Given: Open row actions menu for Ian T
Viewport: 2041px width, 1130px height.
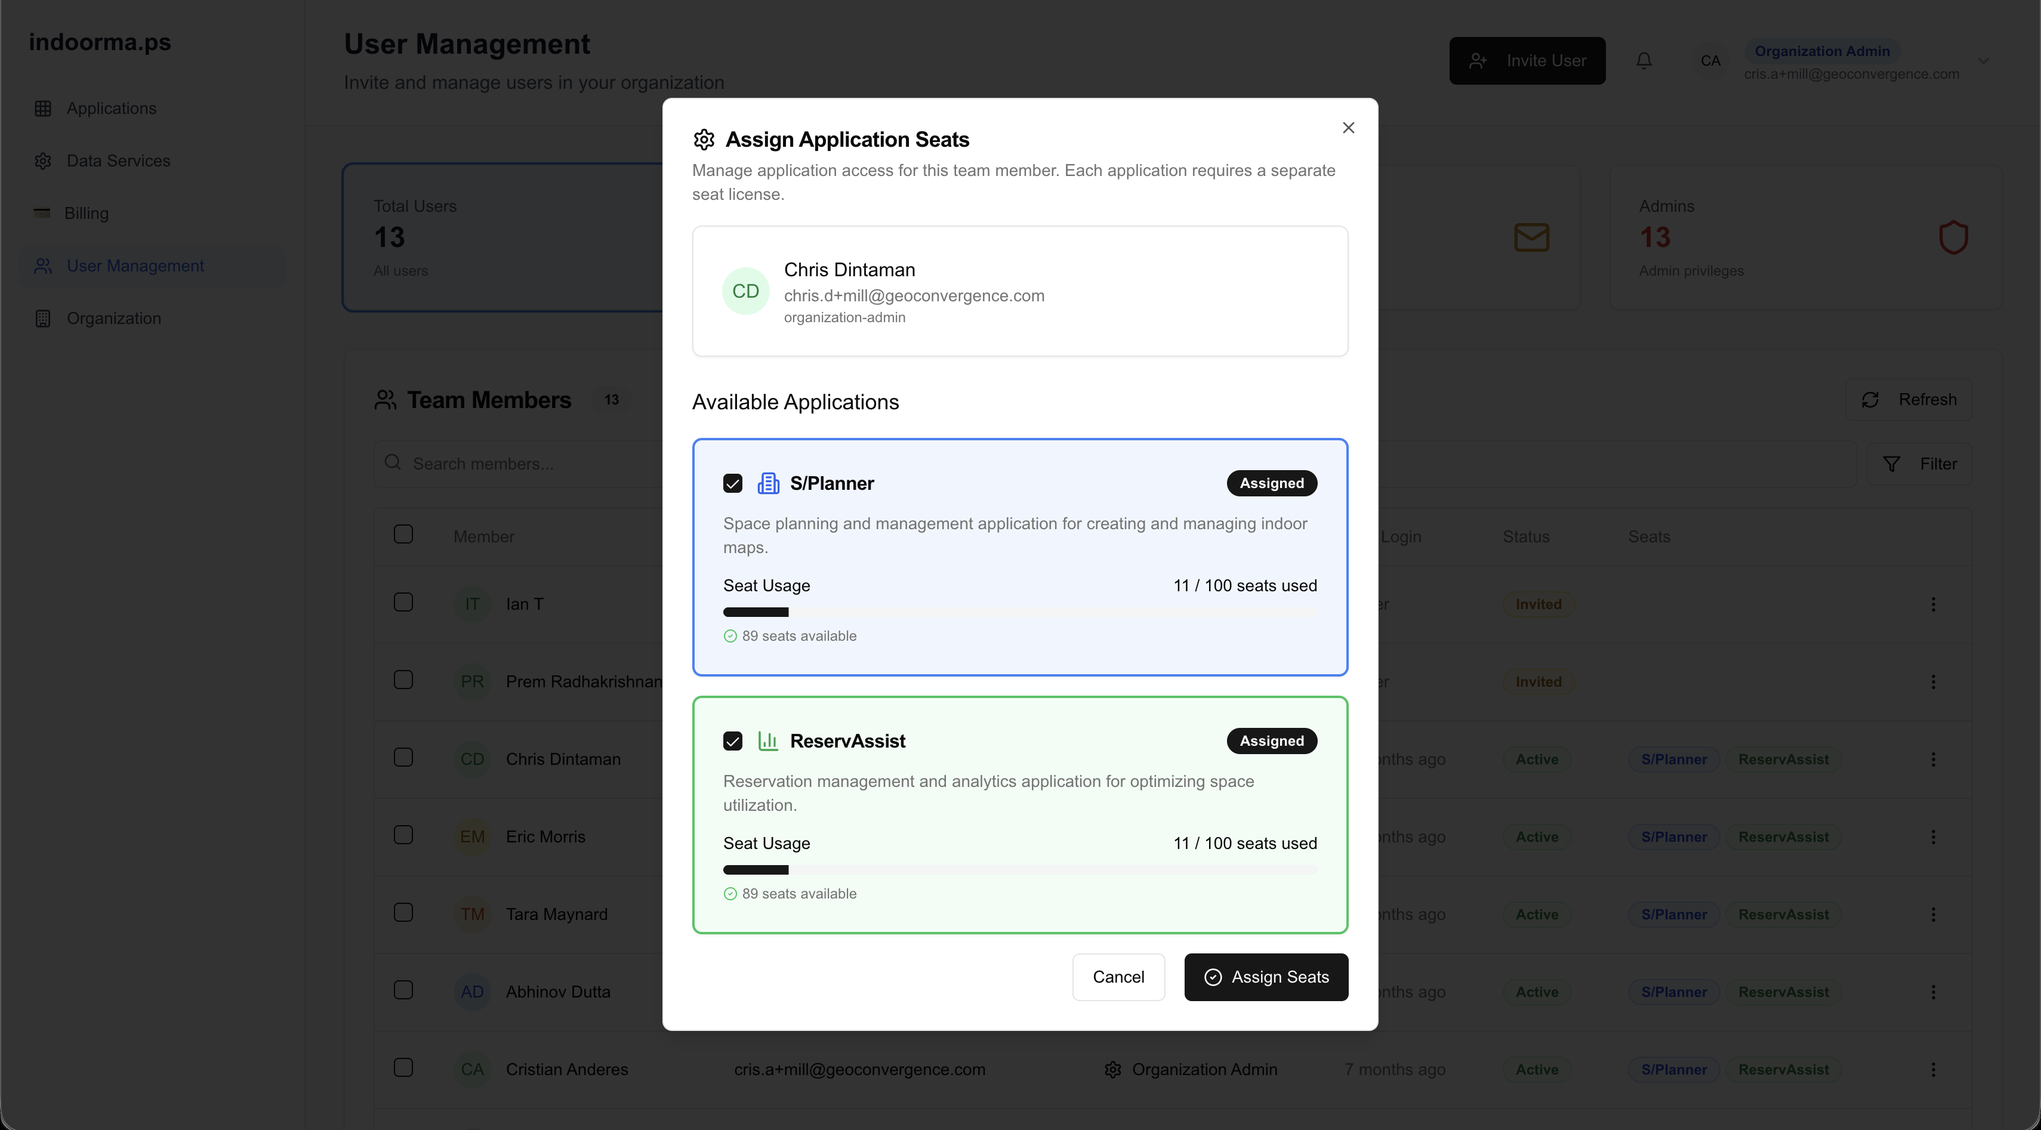Looking at the screenshot, I should click(1933, 604).
